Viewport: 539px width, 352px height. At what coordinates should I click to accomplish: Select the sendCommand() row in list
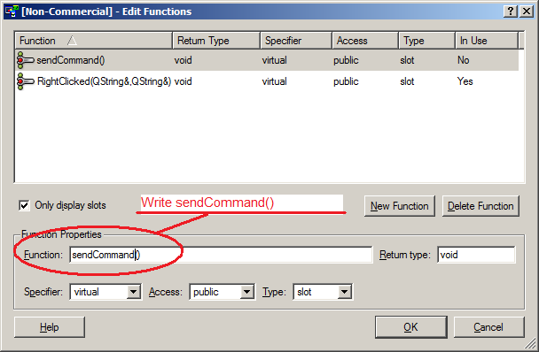tap(267, 61)
